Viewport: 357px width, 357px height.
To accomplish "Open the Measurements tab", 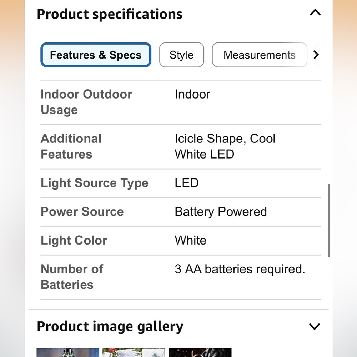I will pos(260,55).
